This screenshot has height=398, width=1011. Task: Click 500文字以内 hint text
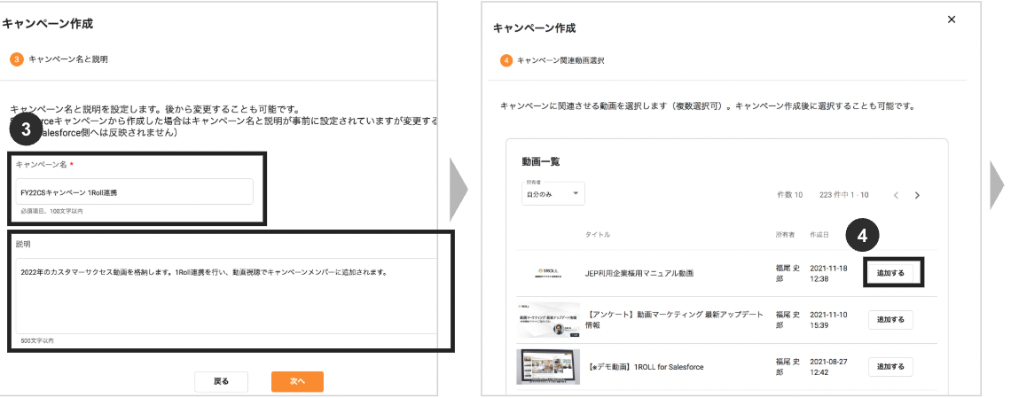(x=36, y=340)
